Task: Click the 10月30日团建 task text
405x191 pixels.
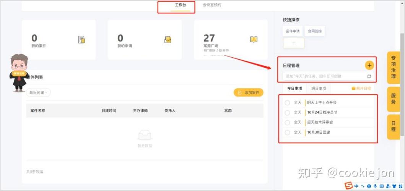Action: coord(319,133)
